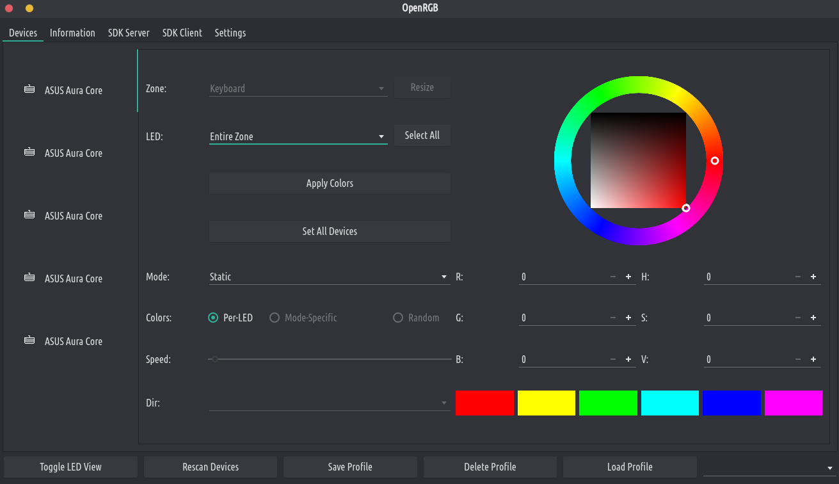Click the minus icon for H value
Image resolution: width=839 pixels, height=484 pixels.
click(x=798, y=277)
